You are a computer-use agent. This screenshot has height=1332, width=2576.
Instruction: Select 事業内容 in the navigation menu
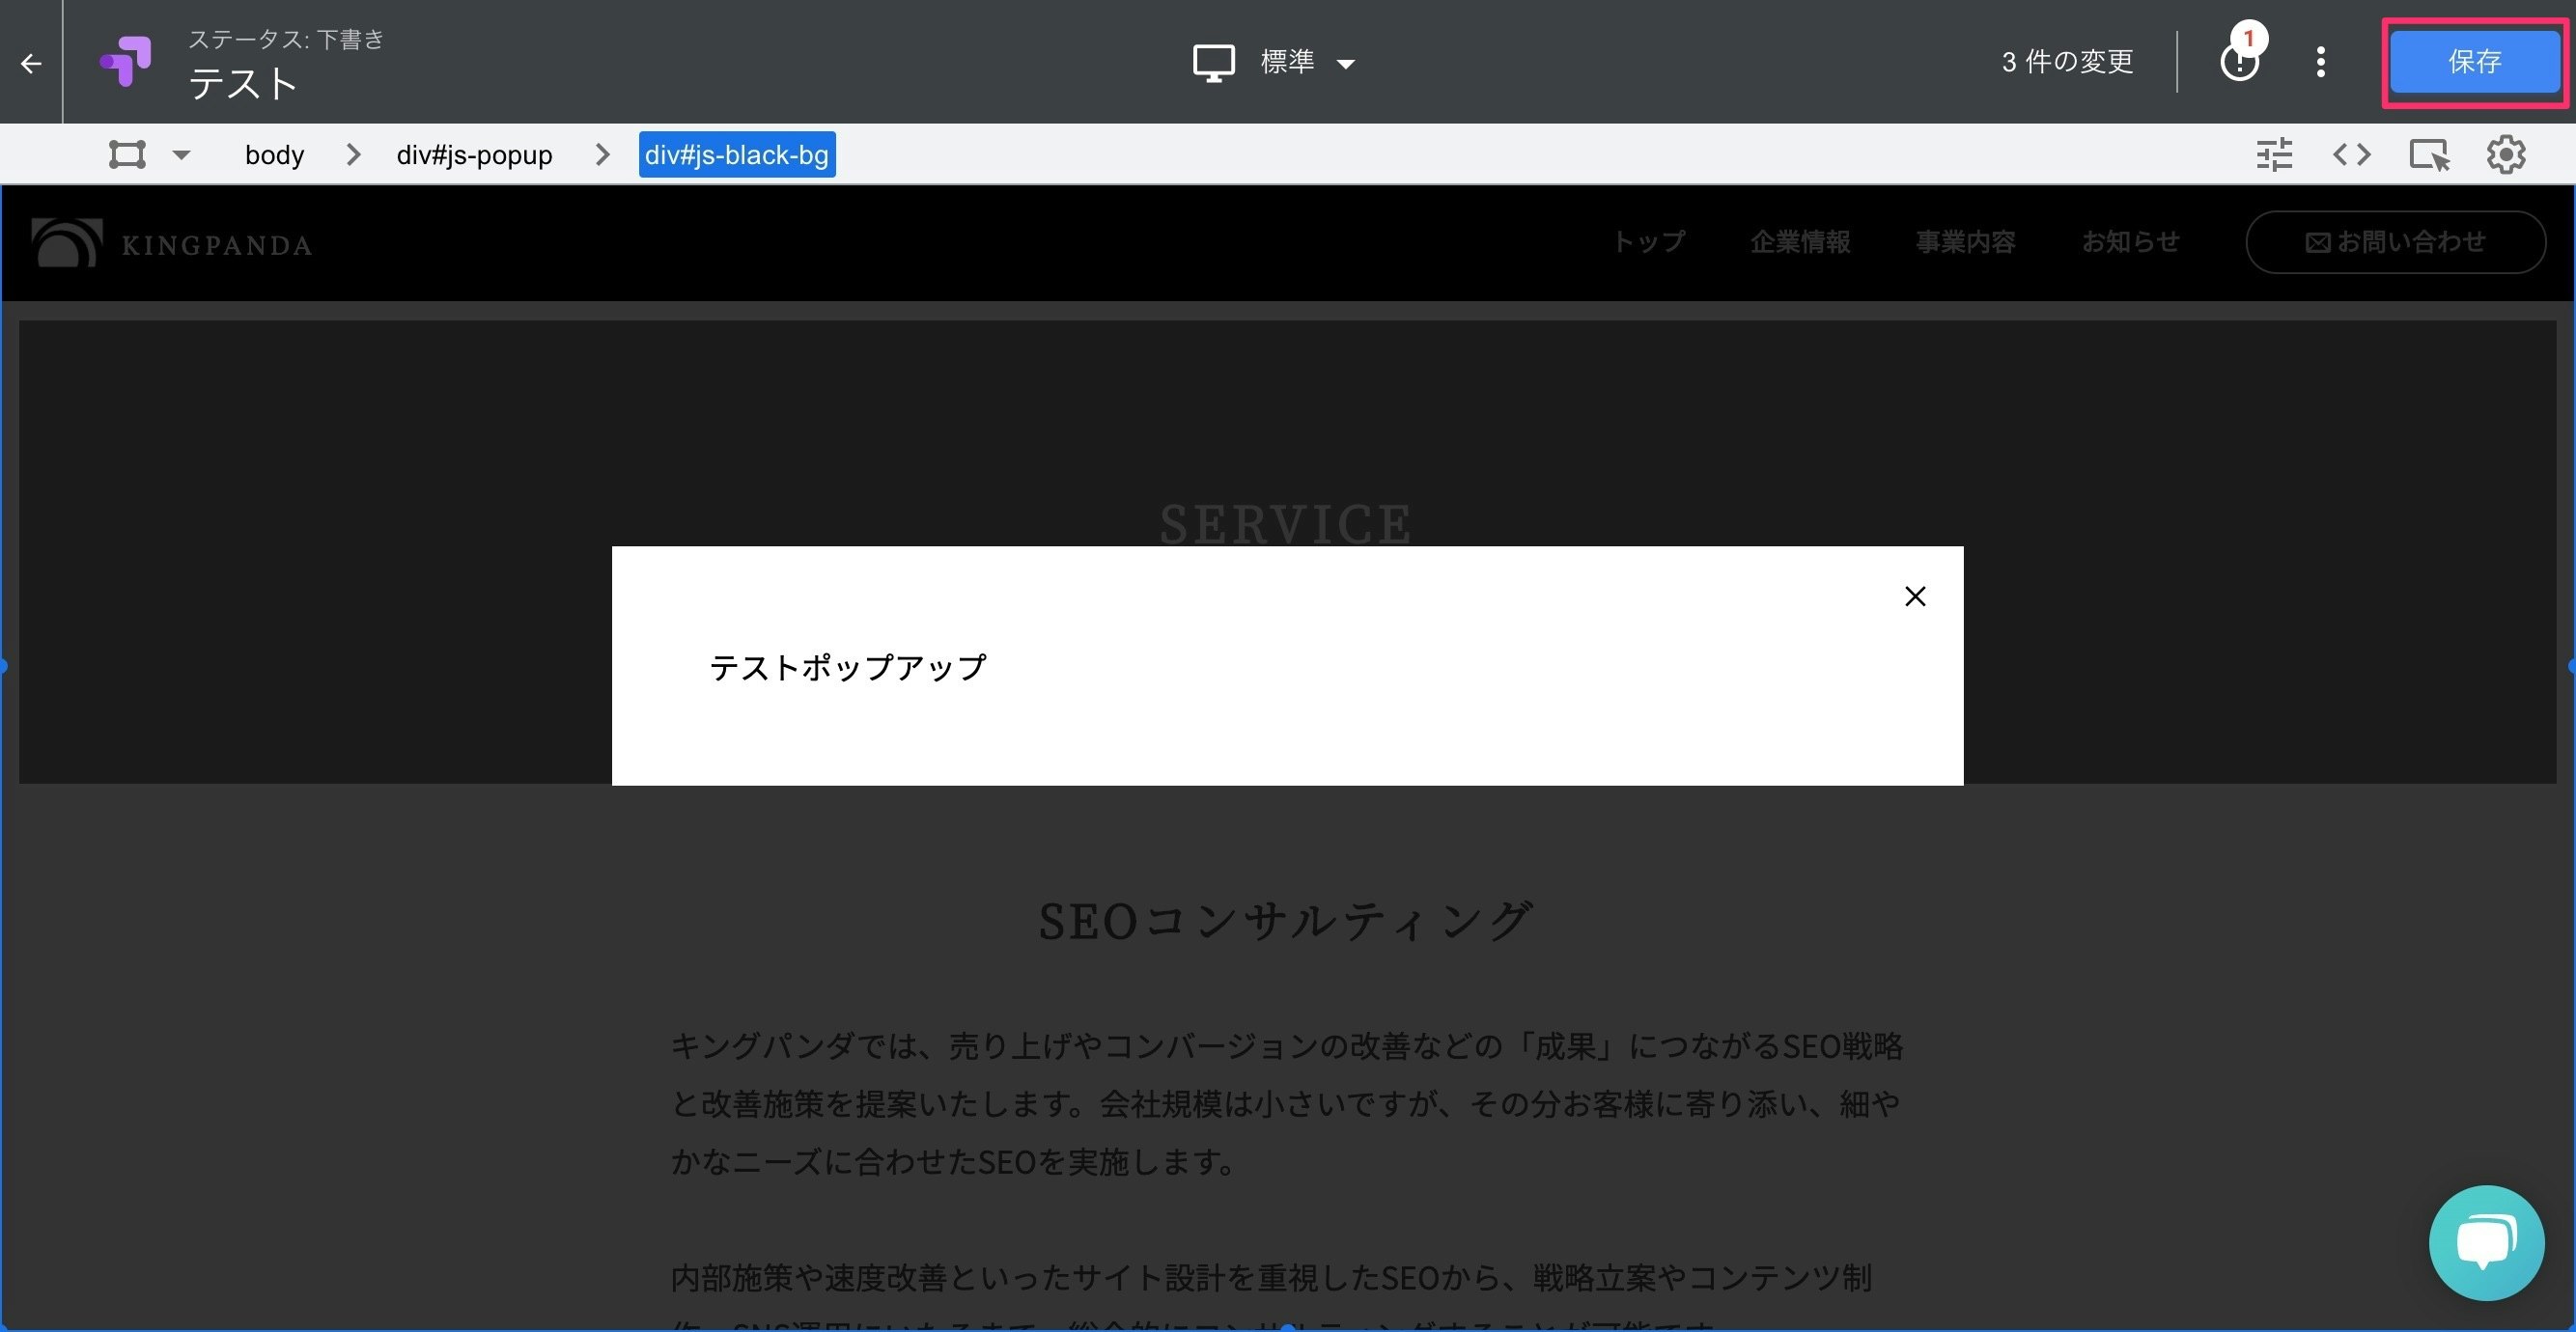point(1964,241)
